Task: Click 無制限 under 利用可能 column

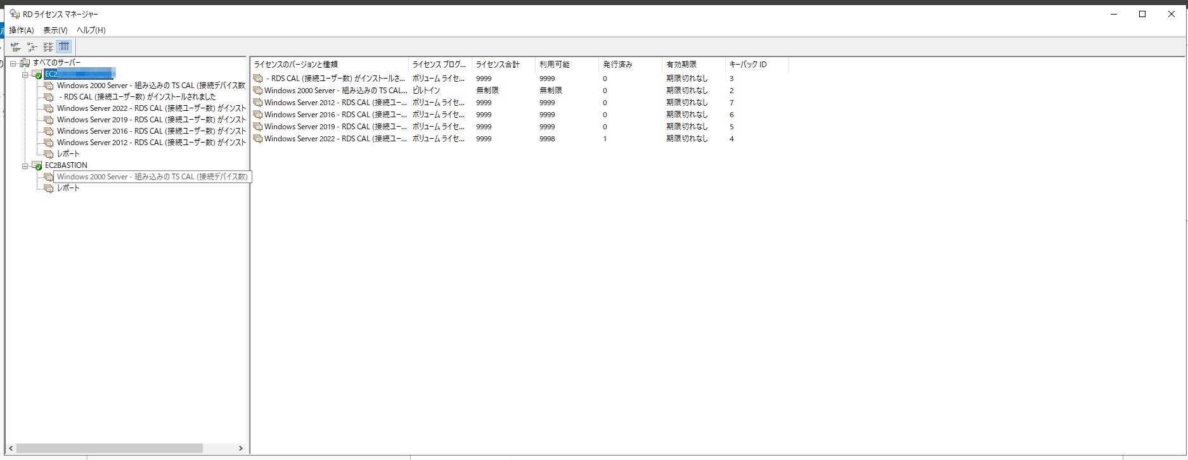Action: pos(551,91)
